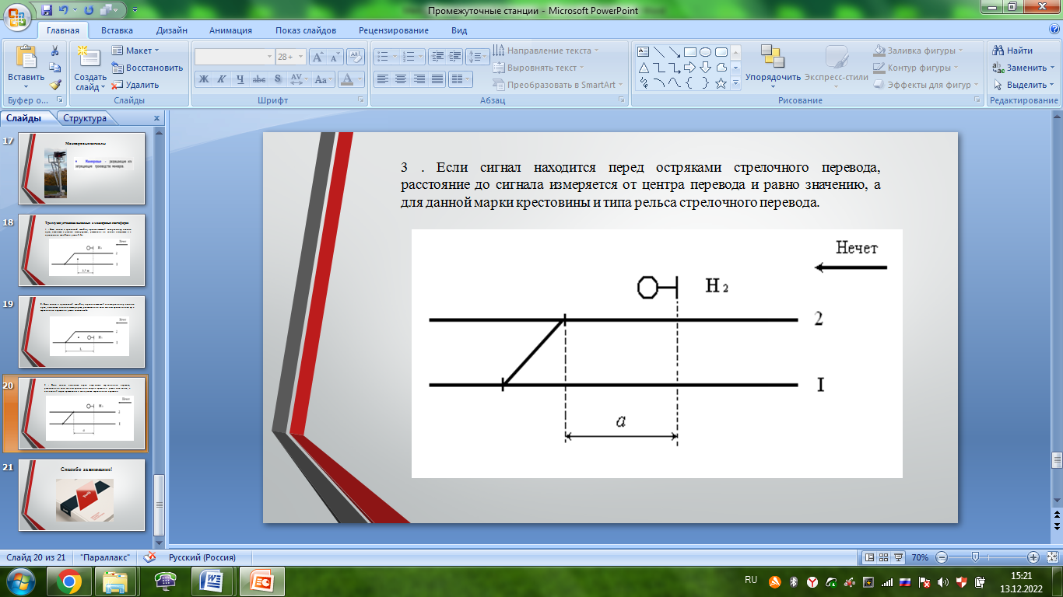This screenshot has width=1063, height=597.
Task: Select the triangle shape
Action: pyautogui.click(x=644, y=68)
